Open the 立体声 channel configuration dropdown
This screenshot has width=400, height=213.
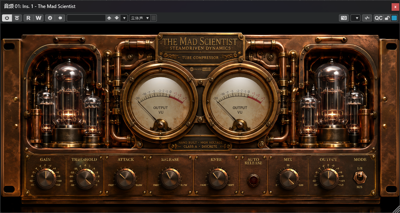[x=140, y=18]
